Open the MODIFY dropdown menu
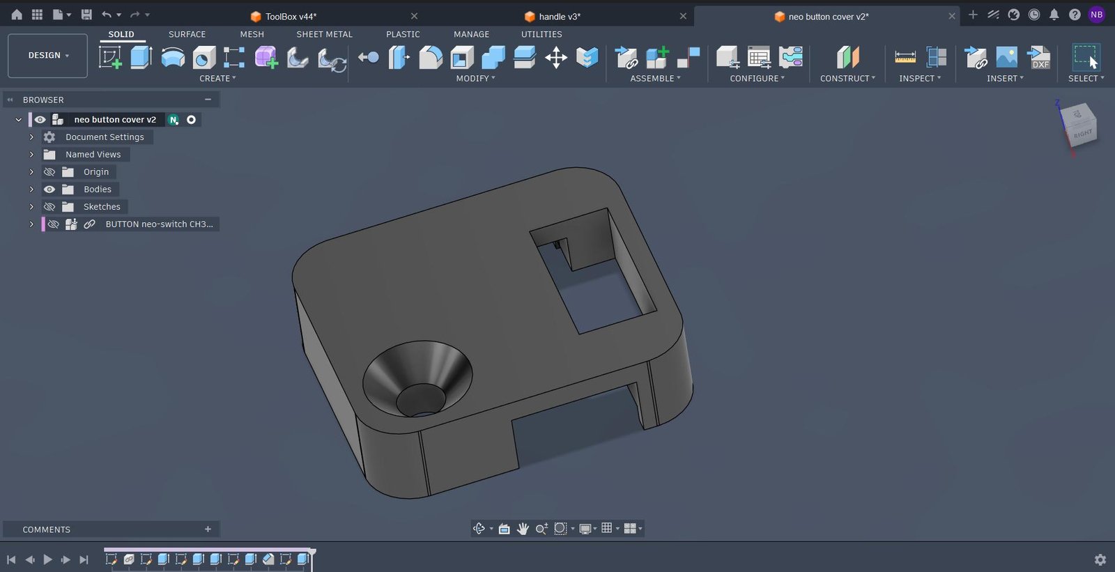This screenshot has height=572, width=1115. [x=475, y=79]
